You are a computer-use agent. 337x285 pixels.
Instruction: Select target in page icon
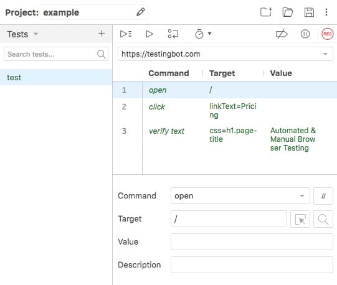point(300,219)
